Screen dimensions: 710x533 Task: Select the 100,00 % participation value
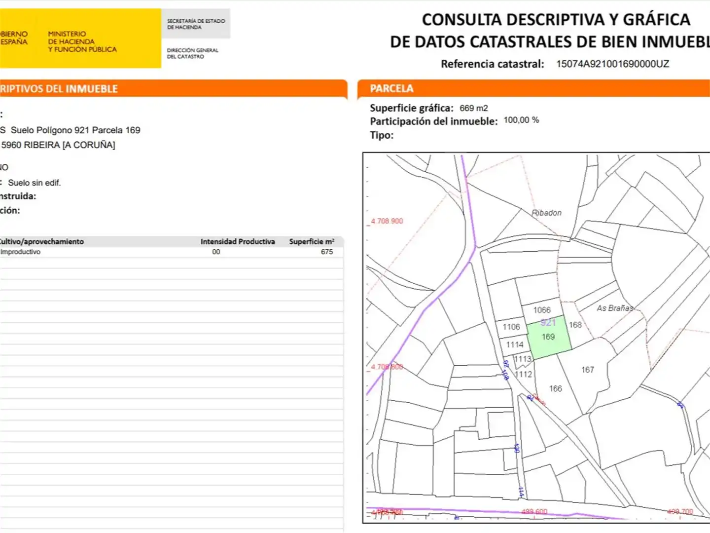tap(521, 120)
